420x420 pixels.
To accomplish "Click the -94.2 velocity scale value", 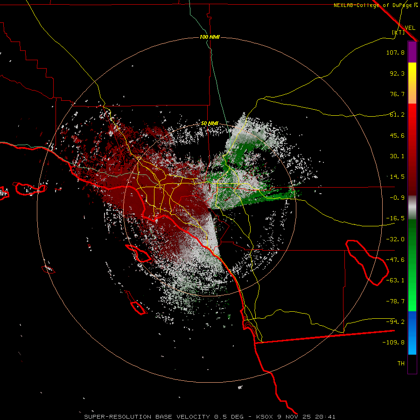I will (x=395, y=322).
